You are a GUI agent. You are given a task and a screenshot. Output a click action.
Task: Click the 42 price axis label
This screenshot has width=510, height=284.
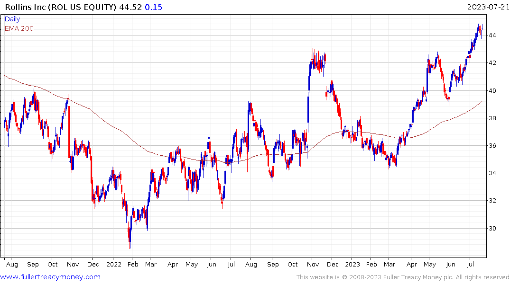click(492, 62)
